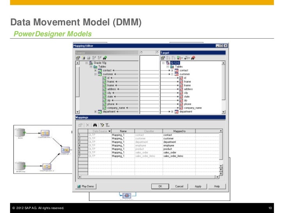
Task: Select company_name column in Source tree
Action: tap(116, 108)
